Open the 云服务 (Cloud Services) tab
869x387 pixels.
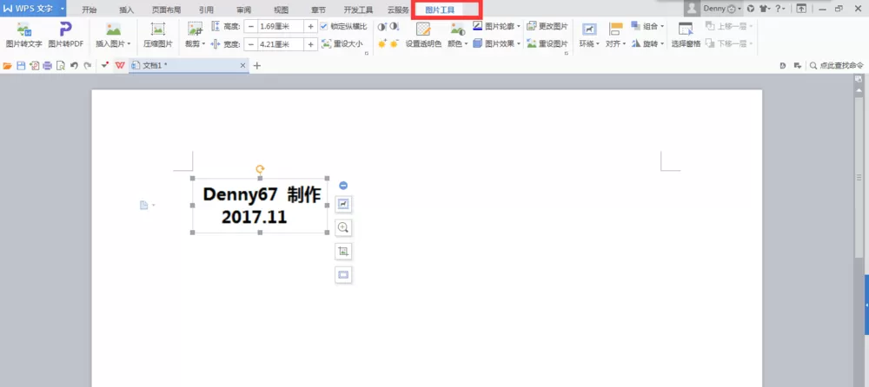click(398, 10)
